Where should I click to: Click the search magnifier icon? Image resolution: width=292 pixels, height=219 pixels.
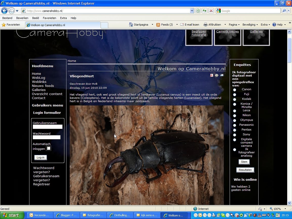pos(284,11)
